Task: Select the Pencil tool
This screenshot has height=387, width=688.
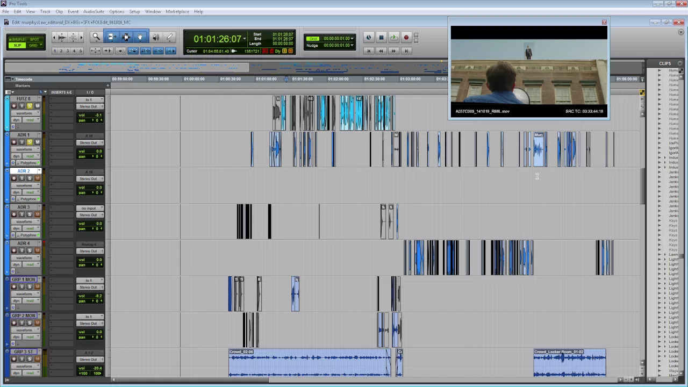Action: point(170,37)
